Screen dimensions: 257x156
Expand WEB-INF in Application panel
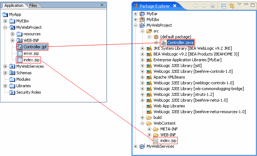13,40
